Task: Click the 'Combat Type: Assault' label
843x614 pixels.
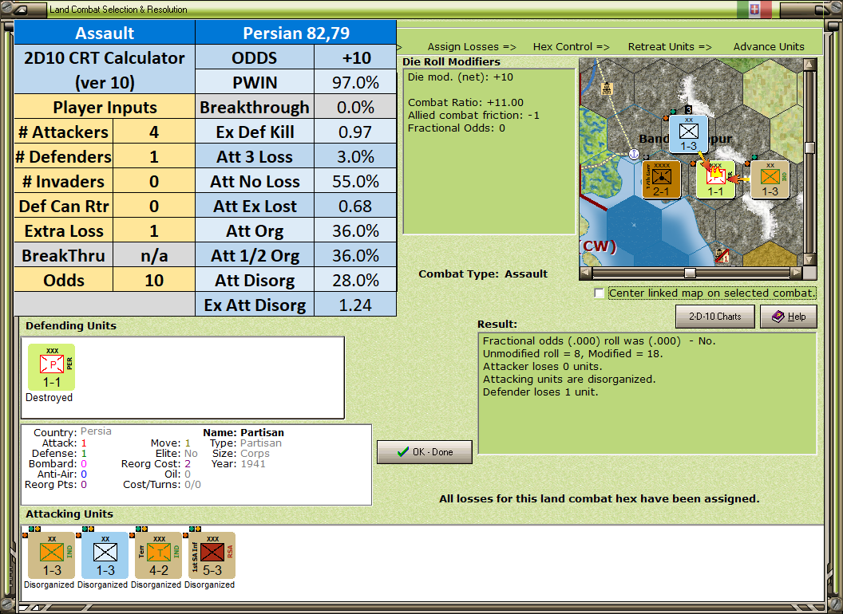Action: (x=483, y=274)
